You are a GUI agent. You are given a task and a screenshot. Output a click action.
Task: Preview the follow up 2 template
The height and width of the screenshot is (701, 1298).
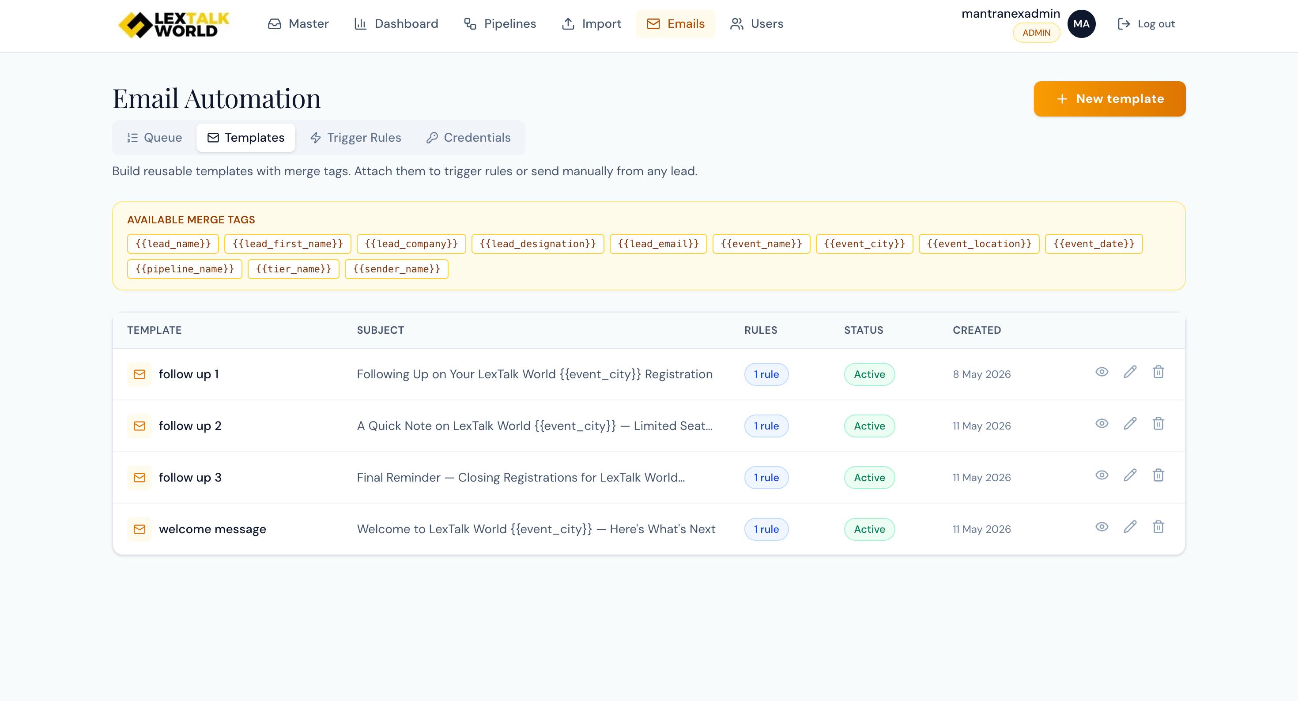pyautogui.click(x=1102, y=423)
